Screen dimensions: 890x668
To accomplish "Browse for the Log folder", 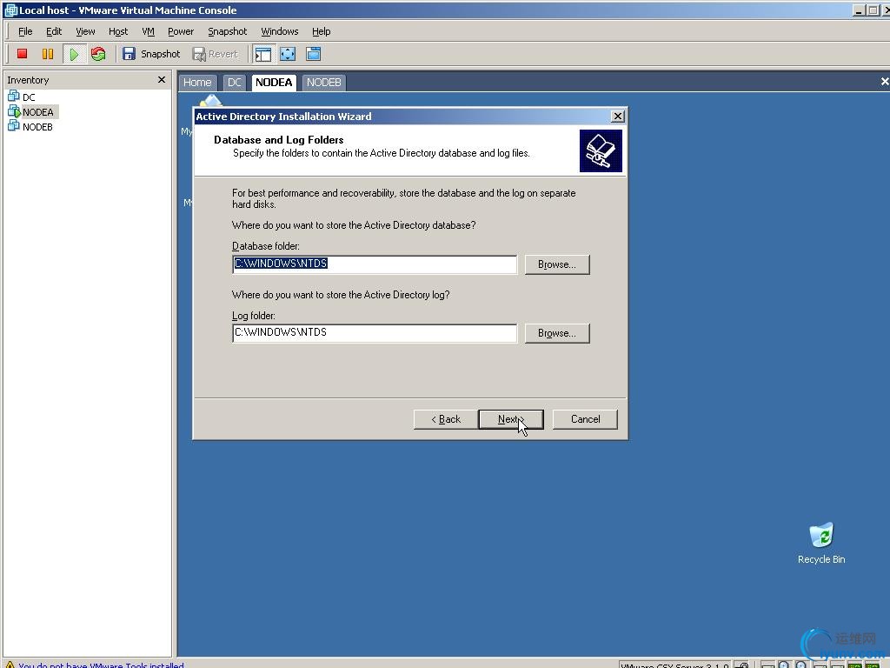I will tap(557, 333).
